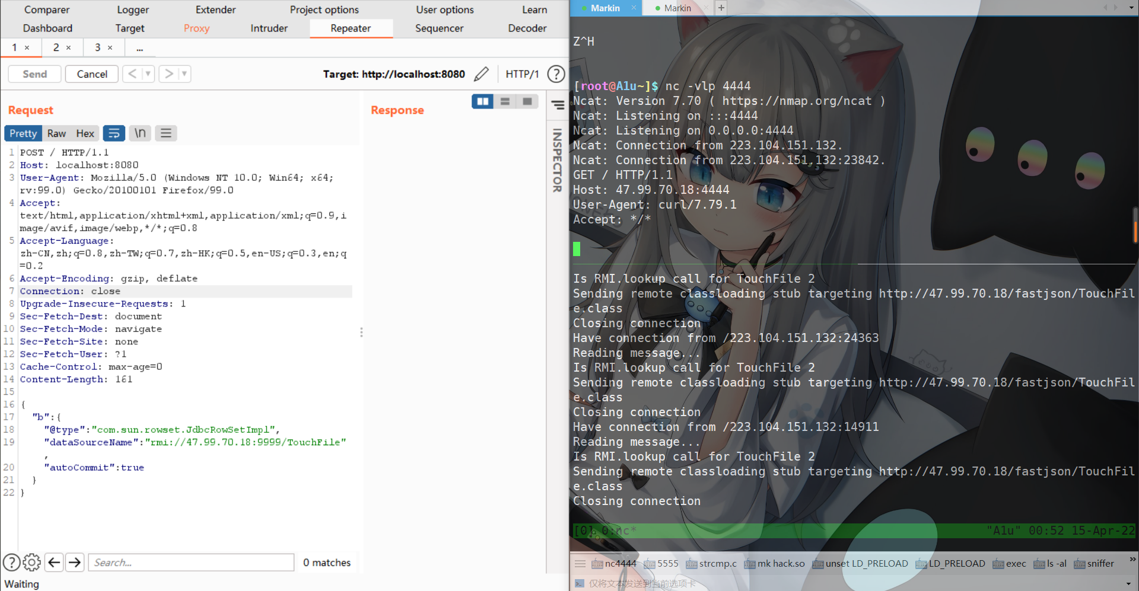Viewport: 1139px width, 591px height.
Task: Add a new terminal session tab
Action: pos(721,8)
